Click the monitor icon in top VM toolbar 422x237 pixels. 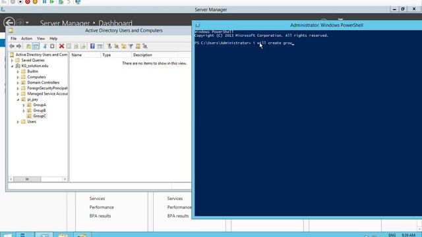78,2
